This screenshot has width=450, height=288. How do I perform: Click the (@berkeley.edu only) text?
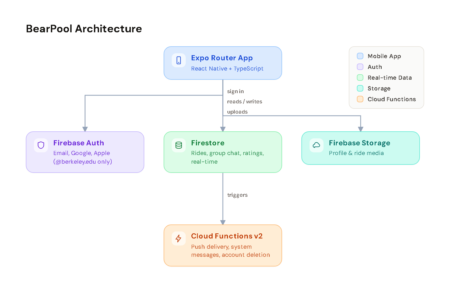83,162
